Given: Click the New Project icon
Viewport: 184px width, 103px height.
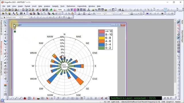Looking at the screenshot, I should 3,10.
